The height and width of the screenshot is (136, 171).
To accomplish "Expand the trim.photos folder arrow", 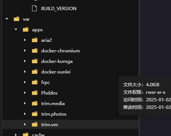I will tap(25, 114).
